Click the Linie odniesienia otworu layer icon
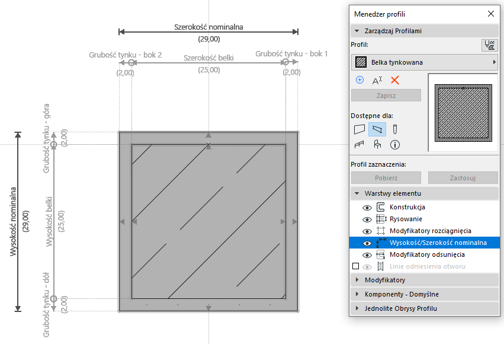 point(381,266)
